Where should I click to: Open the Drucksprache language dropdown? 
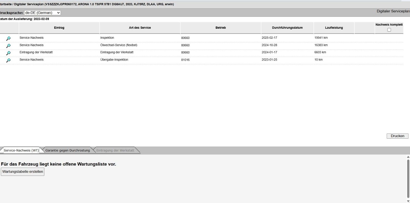42,13
